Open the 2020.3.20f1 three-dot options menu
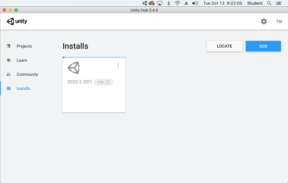The image size is (288, 183). coord(118,65)
